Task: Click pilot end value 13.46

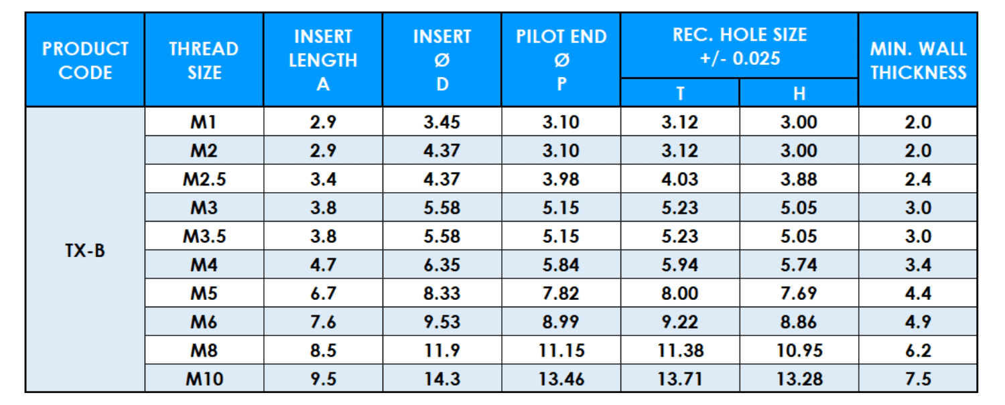Action: click(561, 379)
